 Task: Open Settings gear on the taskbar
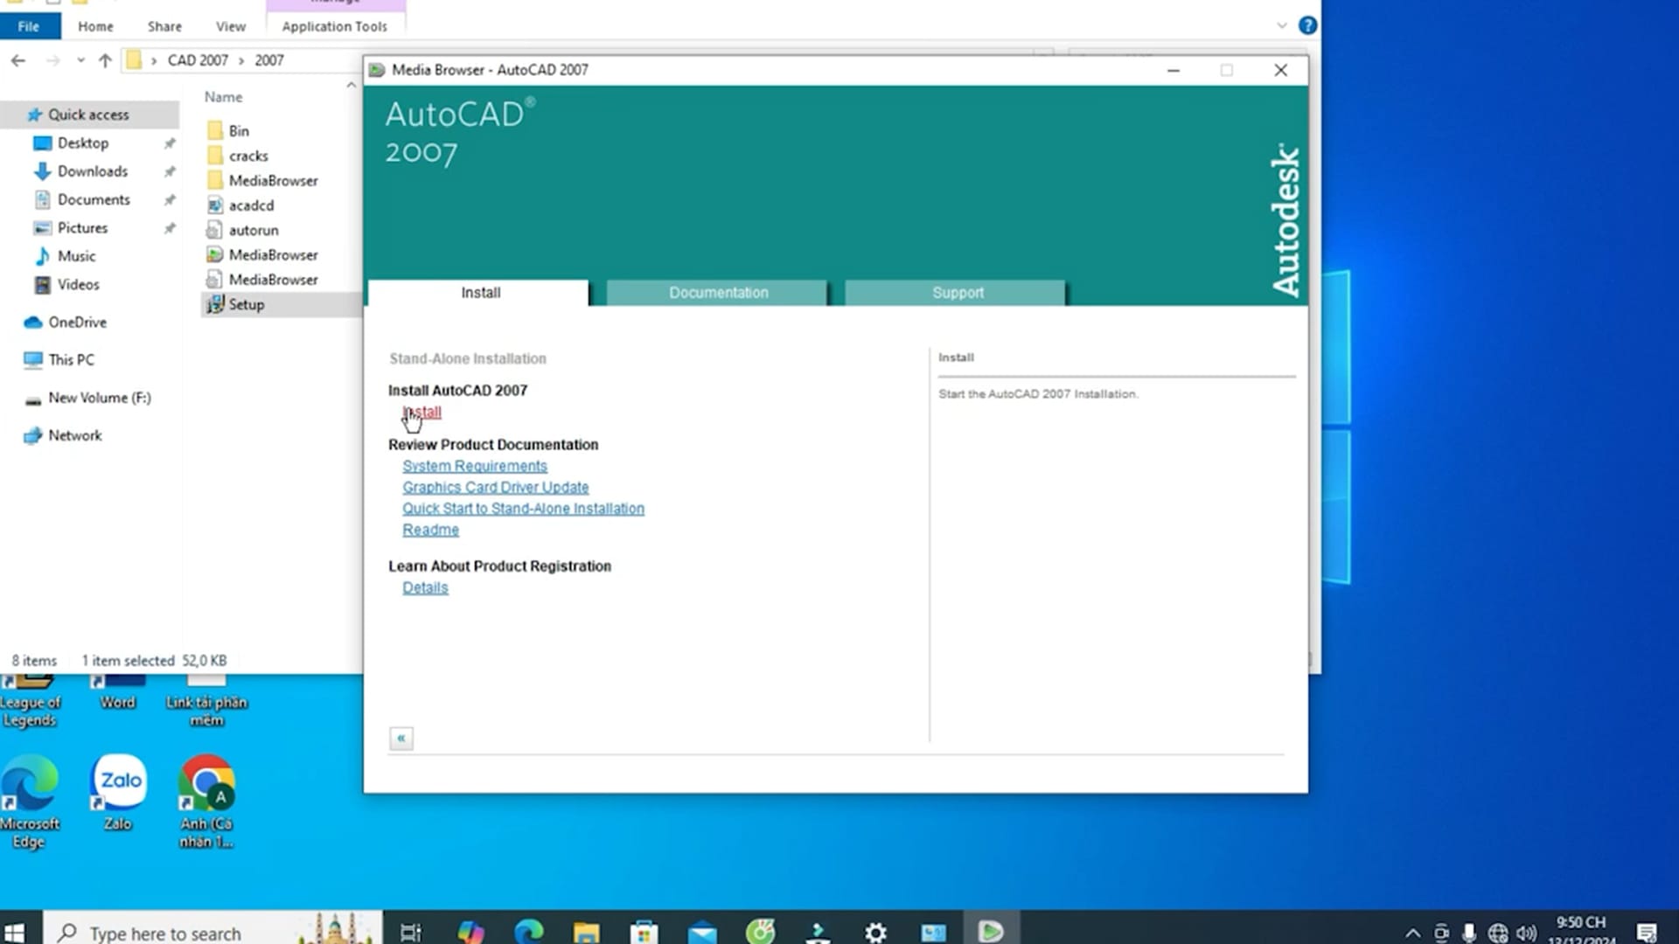(875, 932)
